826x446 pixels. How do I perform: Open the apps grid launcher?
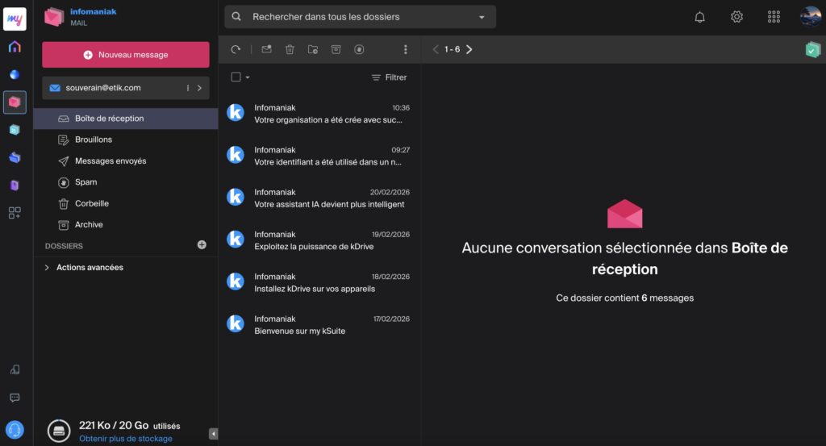pyautogui.click(x=774, y=17)
